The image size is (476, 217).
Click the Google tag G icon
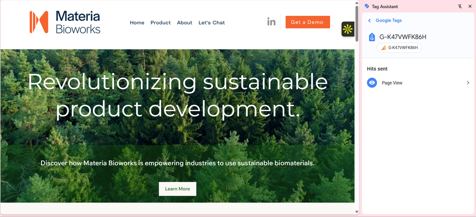click(x=371, y=37)
